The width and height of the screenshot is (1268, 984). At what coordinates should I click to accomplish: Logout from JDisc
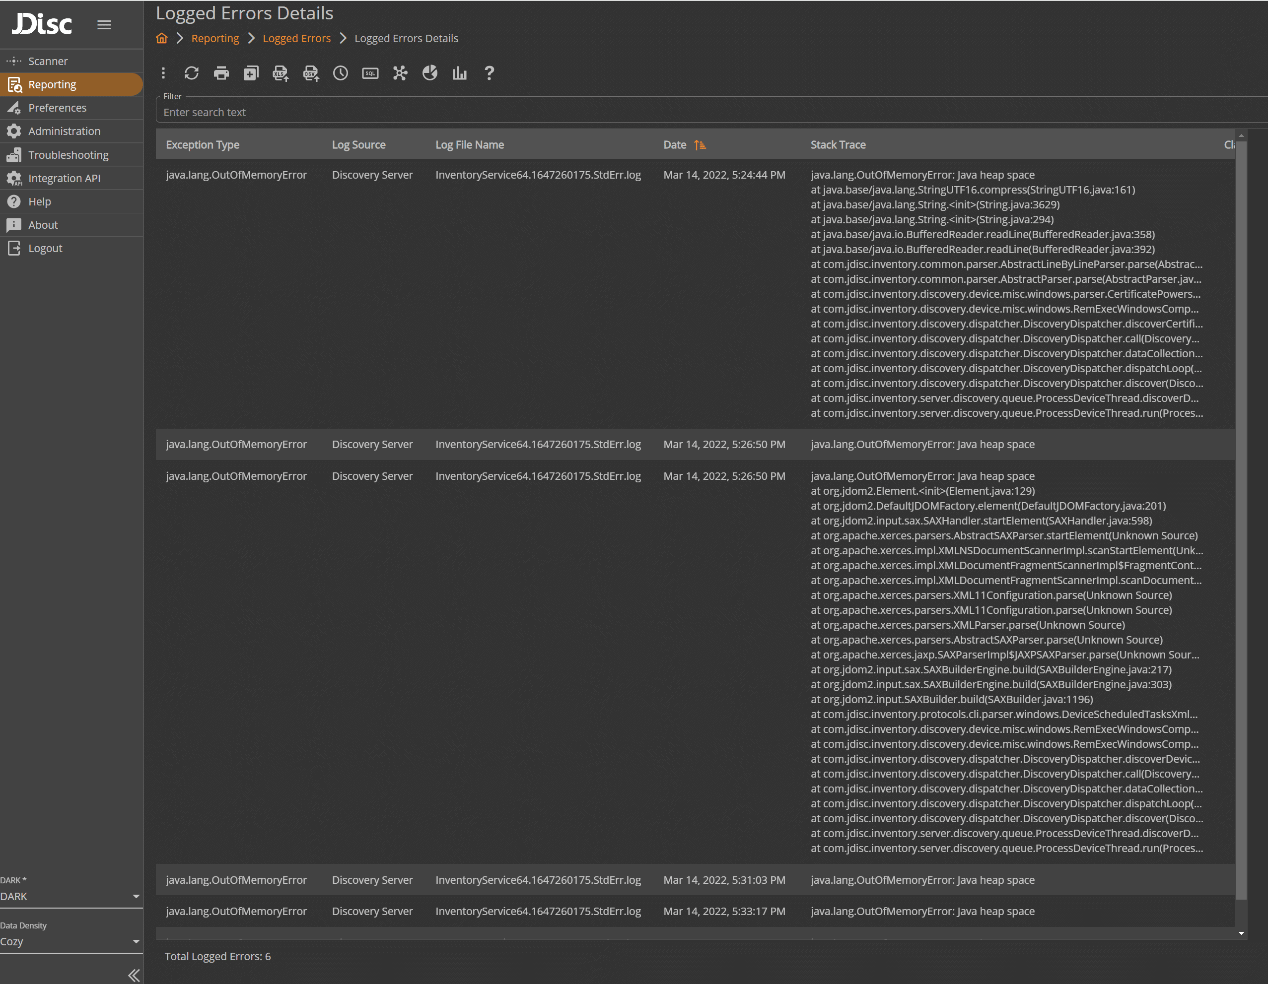coord(45,248)
